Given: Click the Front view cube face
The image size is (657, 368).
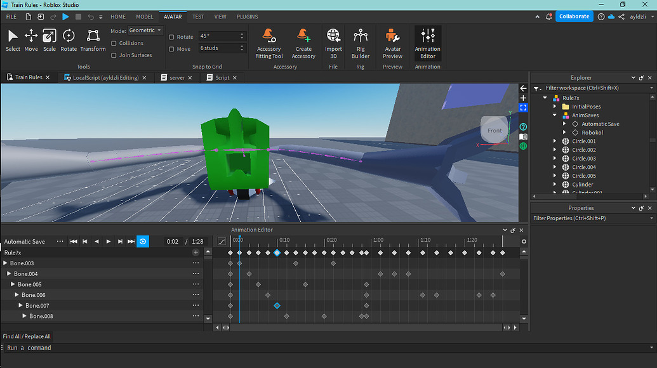Looking at the screenshot, I should [494, 131].
